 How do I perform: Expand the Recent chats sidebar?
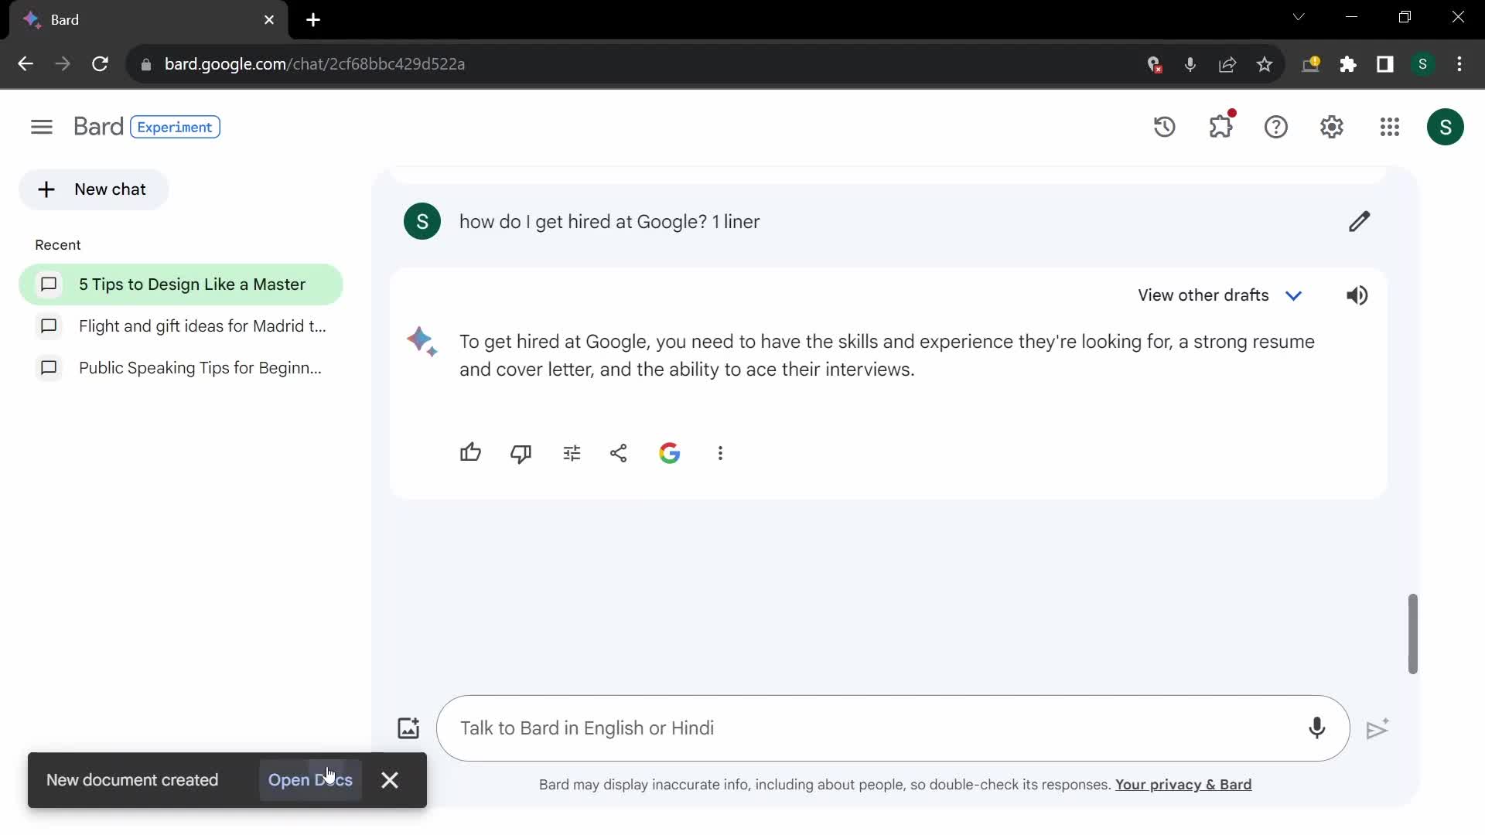coord(42,127)
